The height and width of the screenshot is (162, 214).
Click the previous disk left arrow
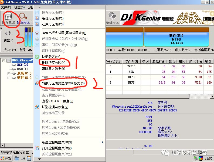(6, 33)
